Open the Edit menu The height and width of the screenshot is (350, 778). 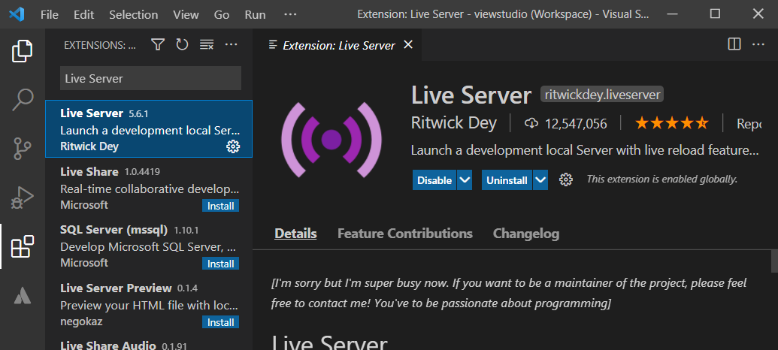click(x=84, y=15)
